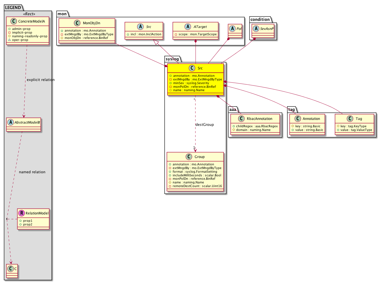Click the RbacAnnotation class icon
Screen dimensions: 382x283
(241, 119)
